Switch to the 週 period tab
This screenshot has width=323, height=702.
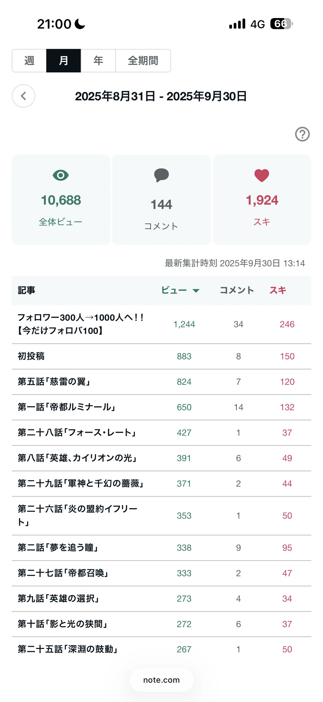click(x=29, y=61)
